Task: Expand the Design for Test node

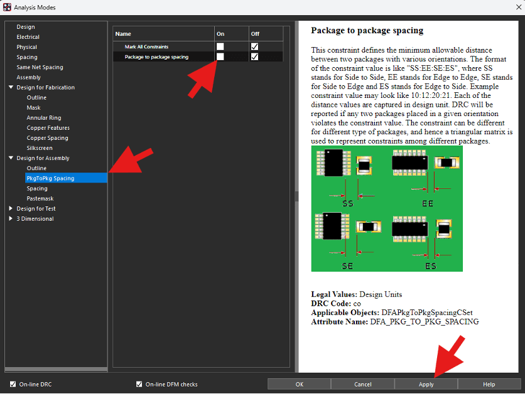Action: pos(11,208)
